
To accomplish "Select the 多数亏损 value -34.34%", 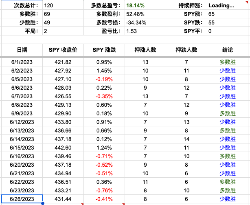I will pos(145,23).
